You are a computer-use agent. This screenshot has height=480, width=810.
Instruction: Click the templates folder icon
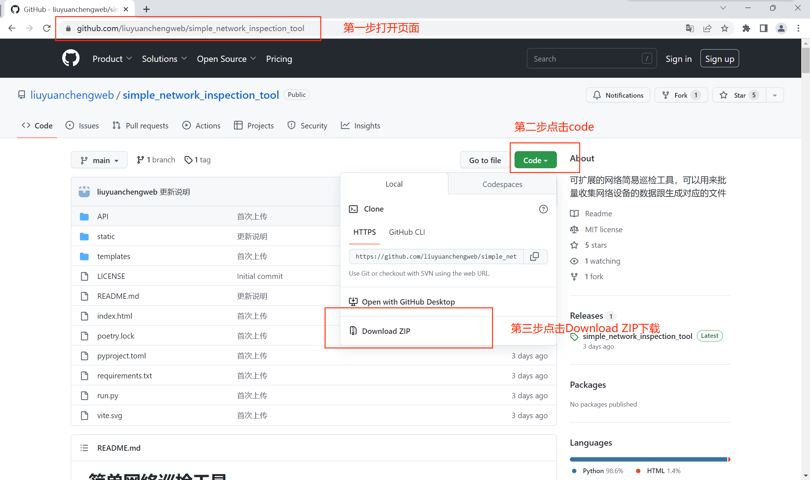pos(84,256)
